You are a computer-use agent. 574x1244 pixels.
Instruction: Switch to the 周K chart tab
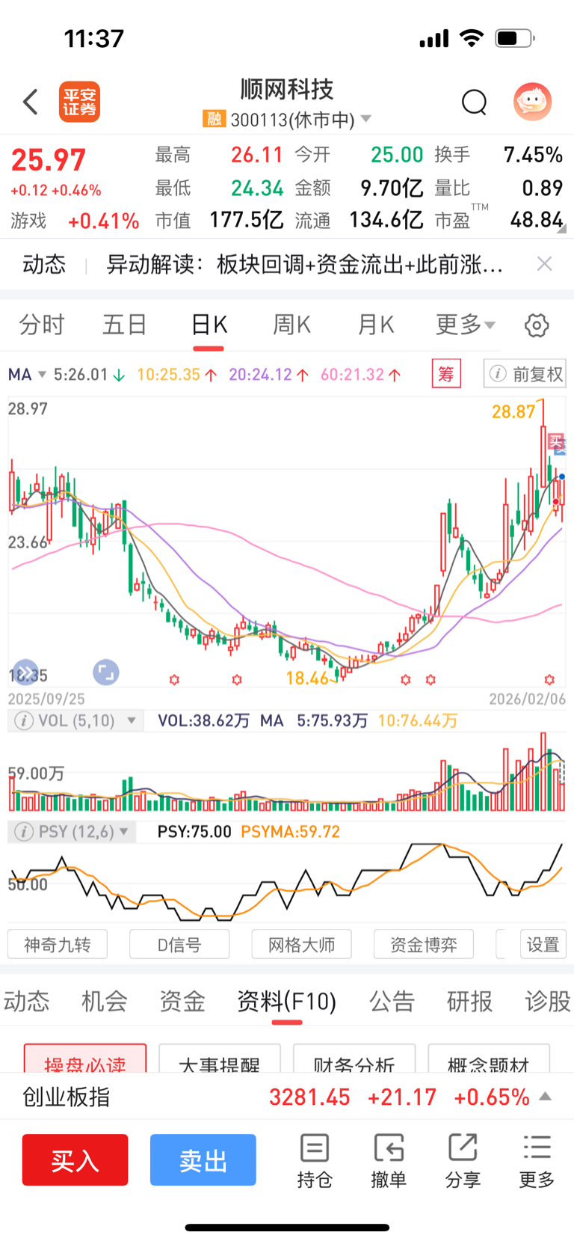pyautogui.click(x=292, y=325)
